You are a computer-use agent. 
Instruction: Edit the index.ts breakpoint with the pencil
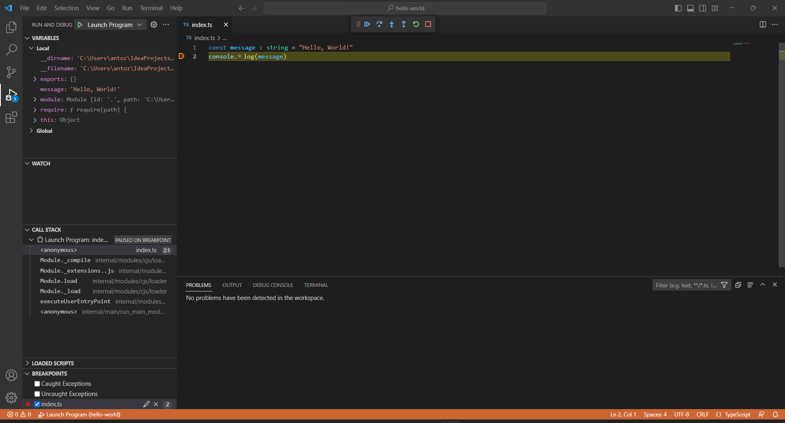pyautogui.click(x=146, y=404)
